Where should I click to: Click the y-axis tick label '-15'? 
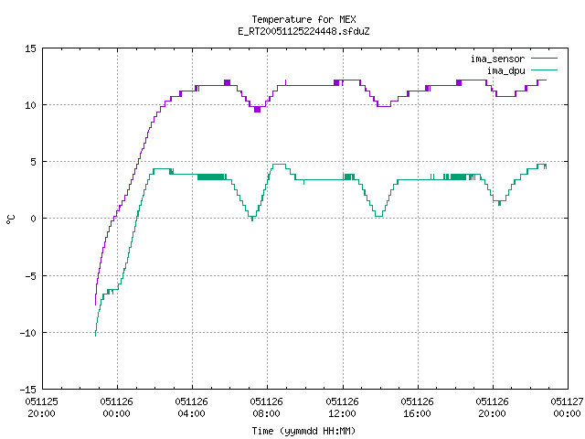[x=28, y=390]
